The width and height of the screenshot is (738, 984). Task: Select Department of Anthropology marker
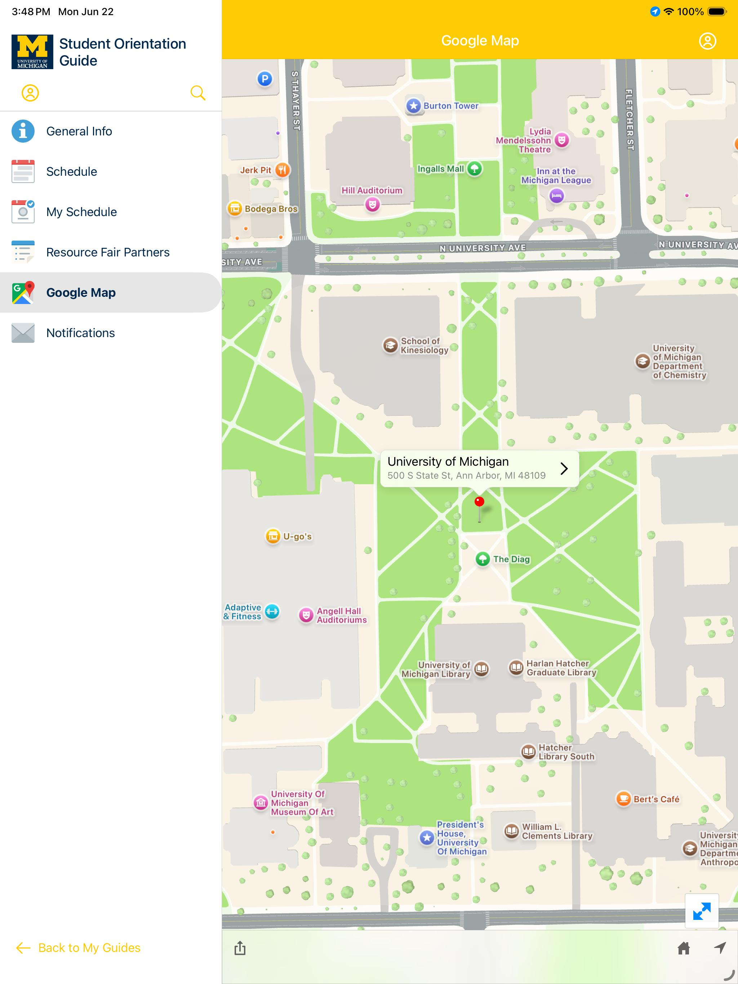[690, 848]
